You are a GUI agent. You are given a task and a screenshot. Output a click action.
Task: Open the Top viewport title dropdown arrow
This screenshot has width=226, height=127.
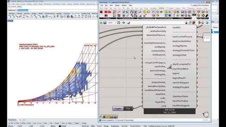click(12, 21)
